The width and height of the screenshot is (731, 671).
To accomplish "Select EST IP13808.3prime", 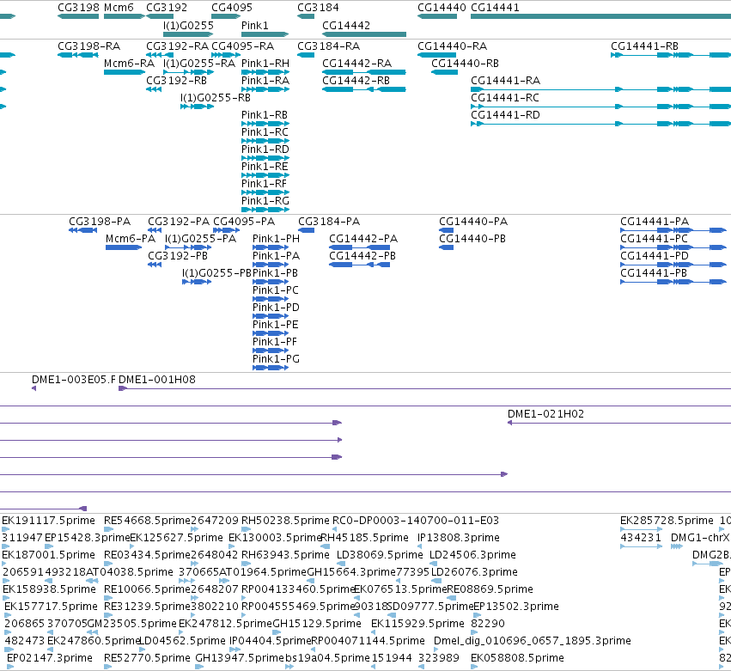I will pos(459,538).
